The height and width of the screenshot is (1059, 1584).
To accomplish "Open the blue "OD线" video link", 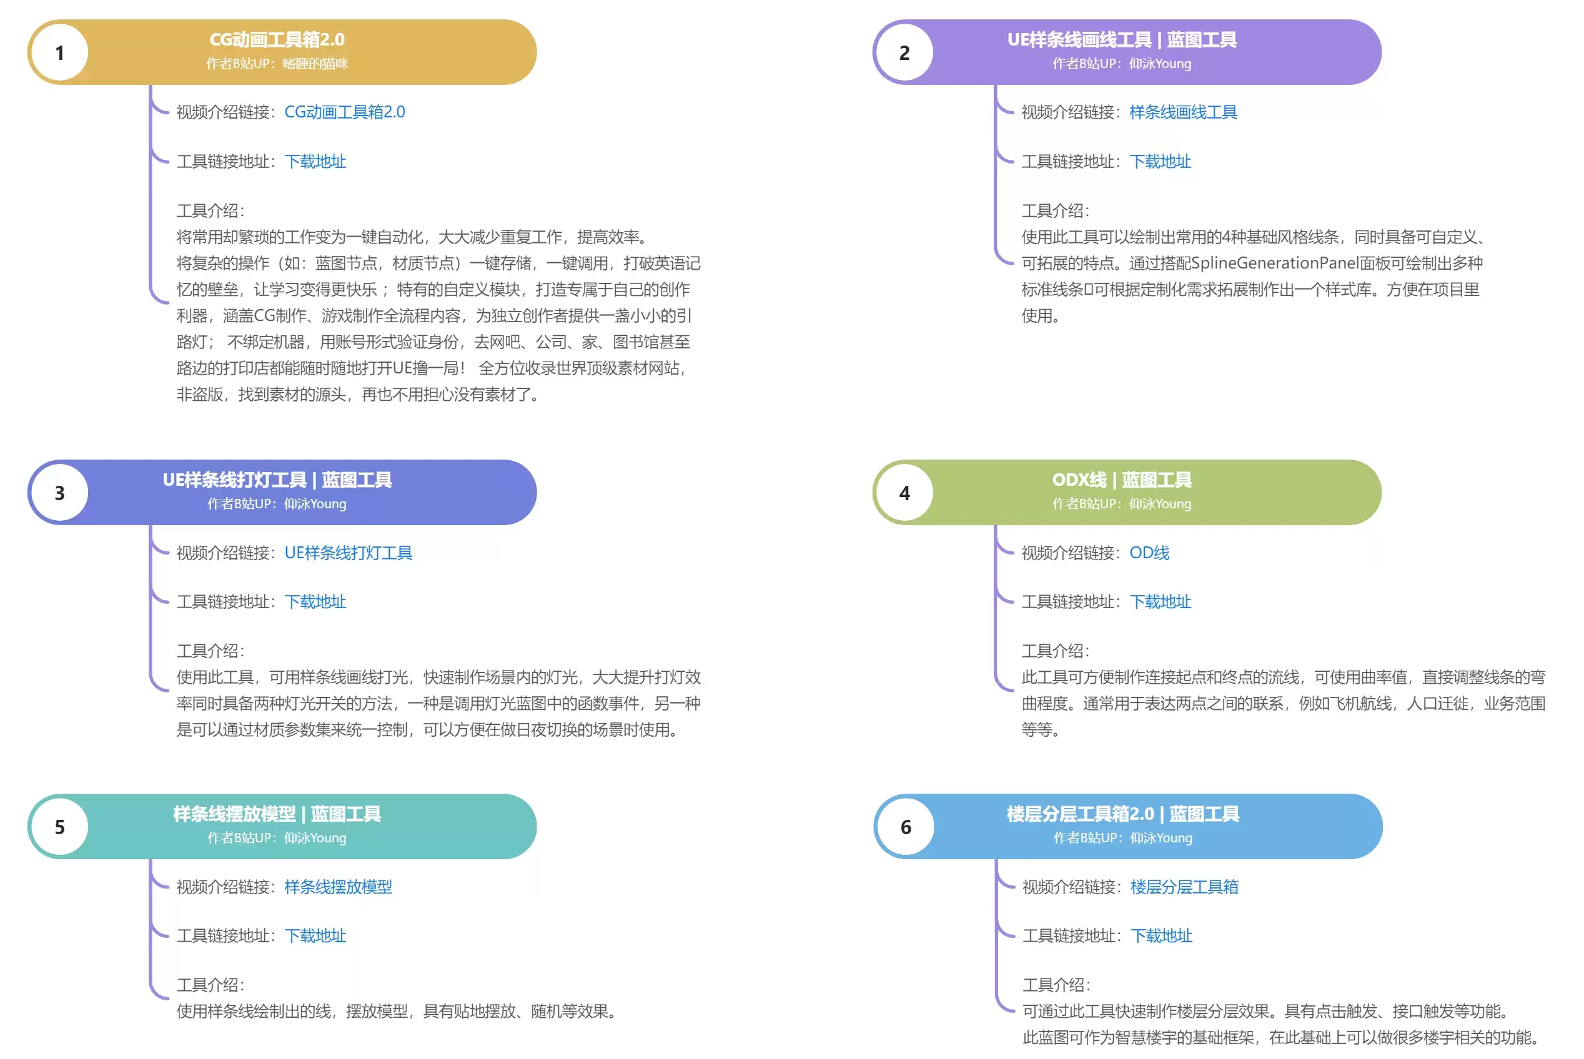I will [1149, 553].
